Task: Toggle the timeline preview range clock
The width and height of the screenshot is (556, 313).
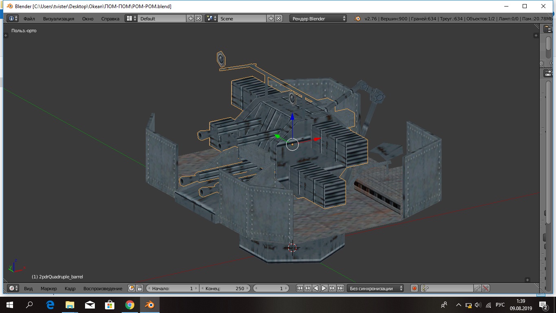Action: coord(131,288)
